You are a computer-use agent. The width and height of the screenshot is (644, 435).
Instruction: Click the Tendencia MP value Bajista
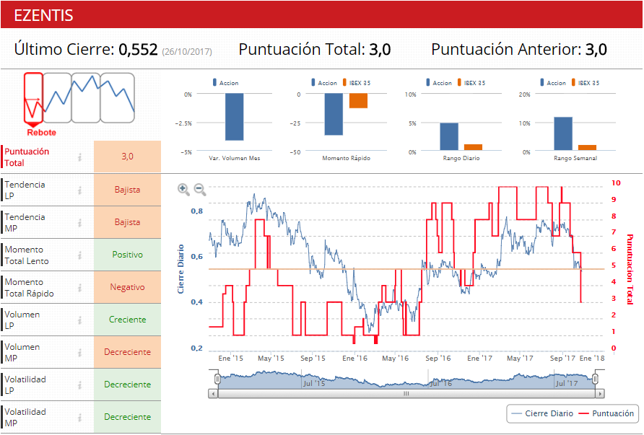127,222
